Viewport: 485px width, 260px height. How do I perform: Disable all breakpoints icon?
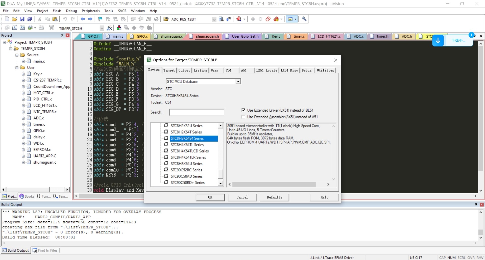tap(268, 19)
